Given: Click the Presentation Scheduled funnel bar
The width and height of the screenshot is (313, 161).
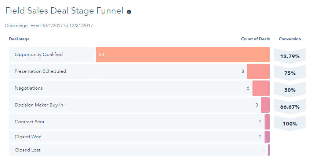Looking at the screenshot, I should click(258, 71).
